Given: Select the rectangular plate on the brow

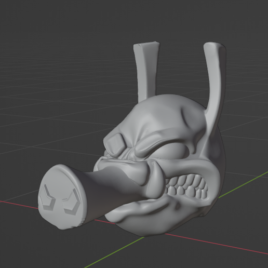Looking at the screenshot, I should tap(115, 144).
